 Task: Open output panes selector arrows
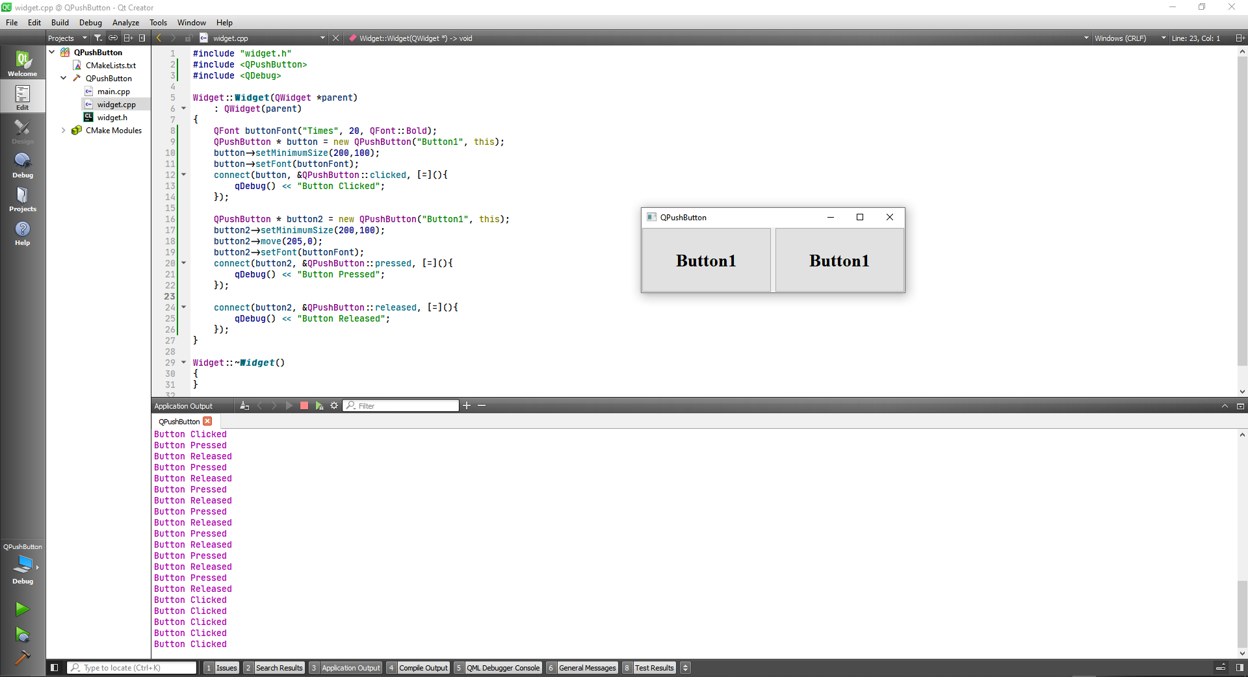click(x=685, y=668)
